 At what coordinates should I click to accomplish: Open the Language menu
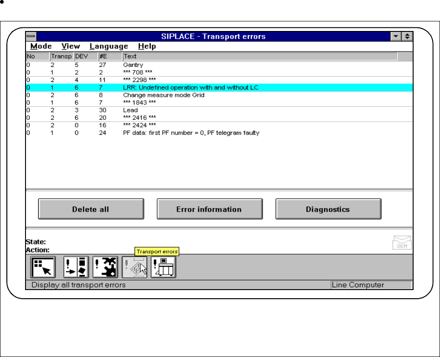point(109,46)
